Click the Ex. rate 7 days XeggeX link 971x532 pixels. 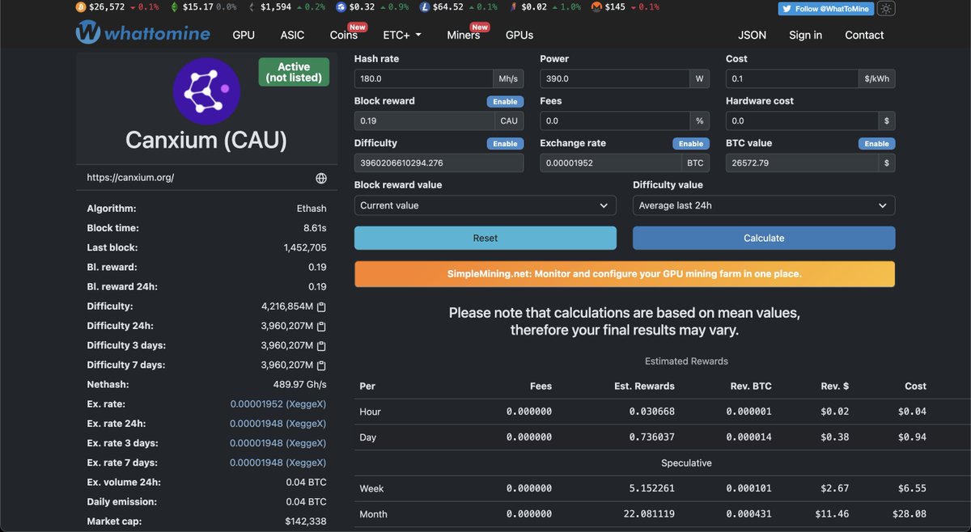tap(278, 462)
